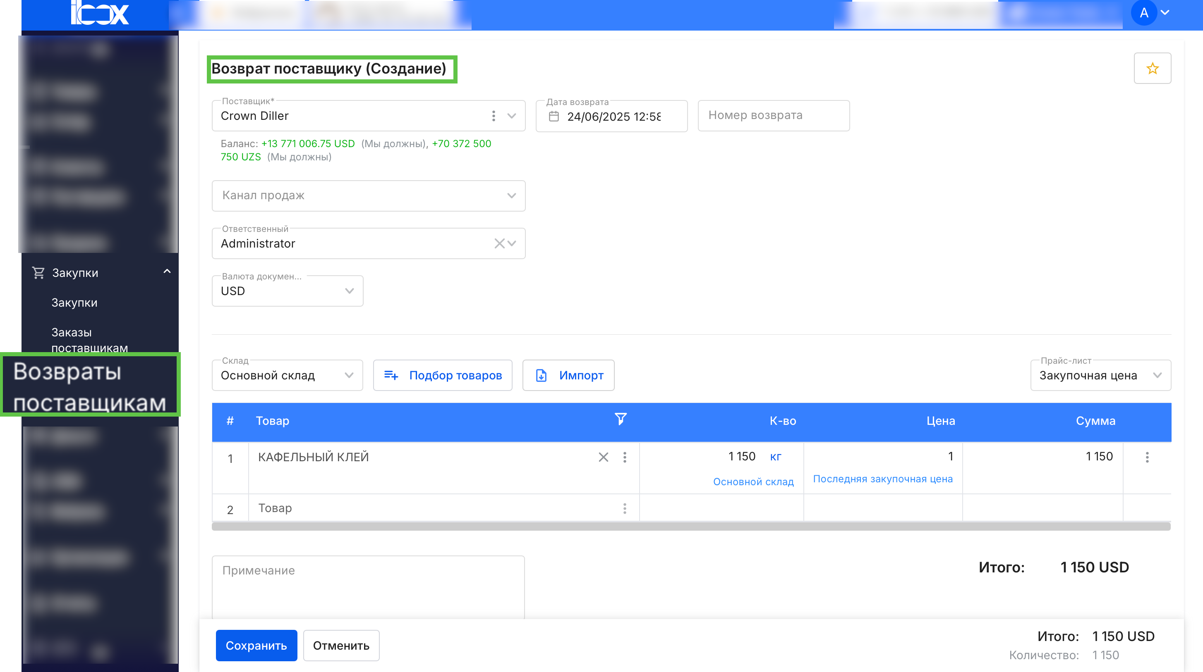Remove КАФЕЛЬНЫЙ КЛЕЙ product with X
The height and width of the screenshot is (672, 1203).
point(603,457)
